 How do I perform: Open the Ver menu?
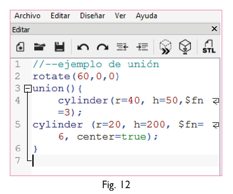pyautogui.click(x=120, y=16)
